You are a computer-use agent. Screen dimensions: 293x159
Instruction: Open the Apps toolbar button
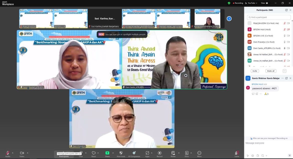tap(147, 154)
